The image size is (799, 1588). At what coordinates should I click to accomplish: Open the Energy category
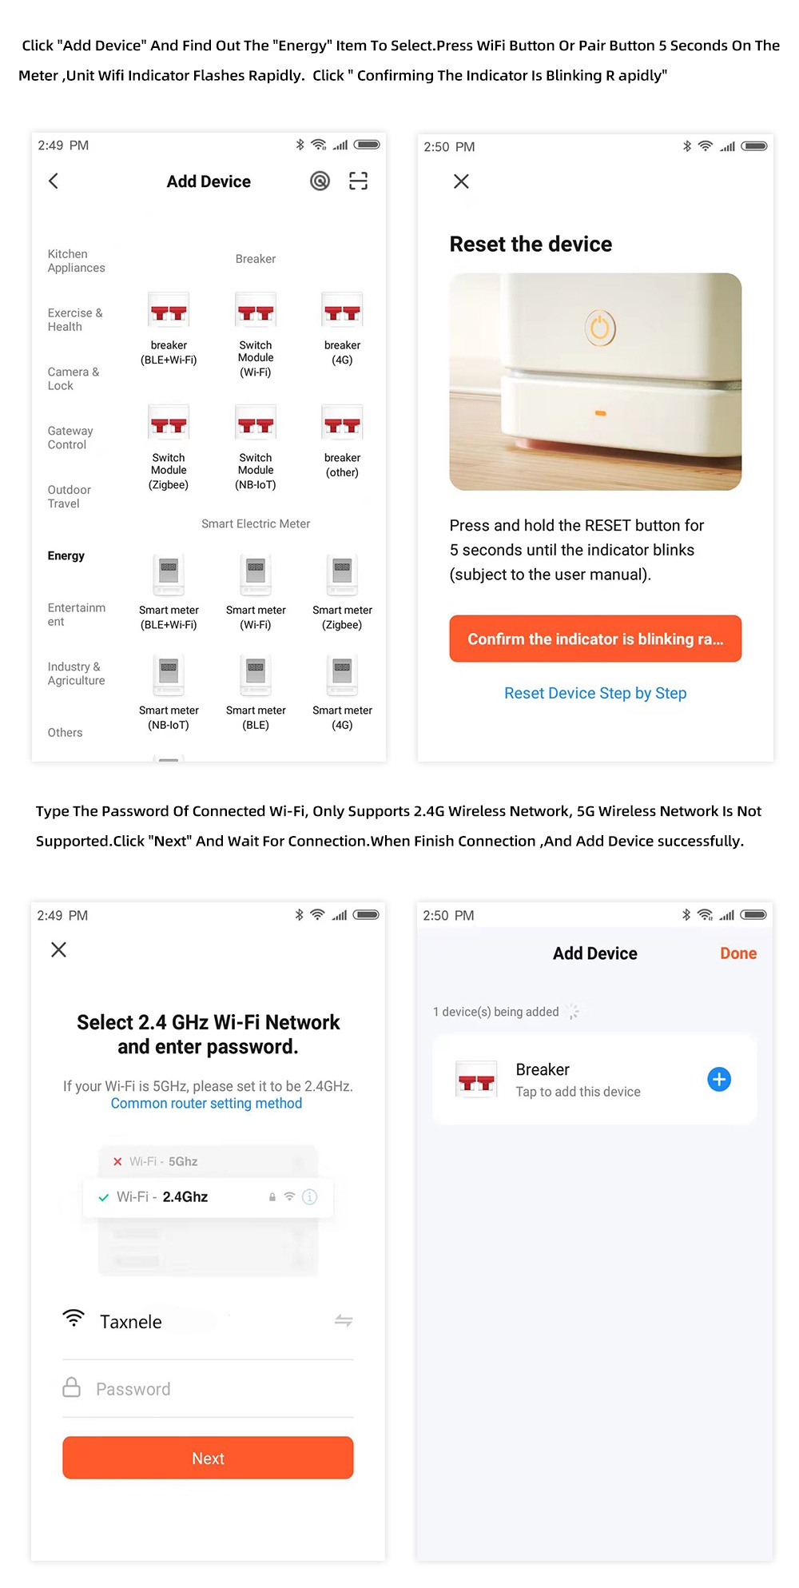[x=66, y=555]
